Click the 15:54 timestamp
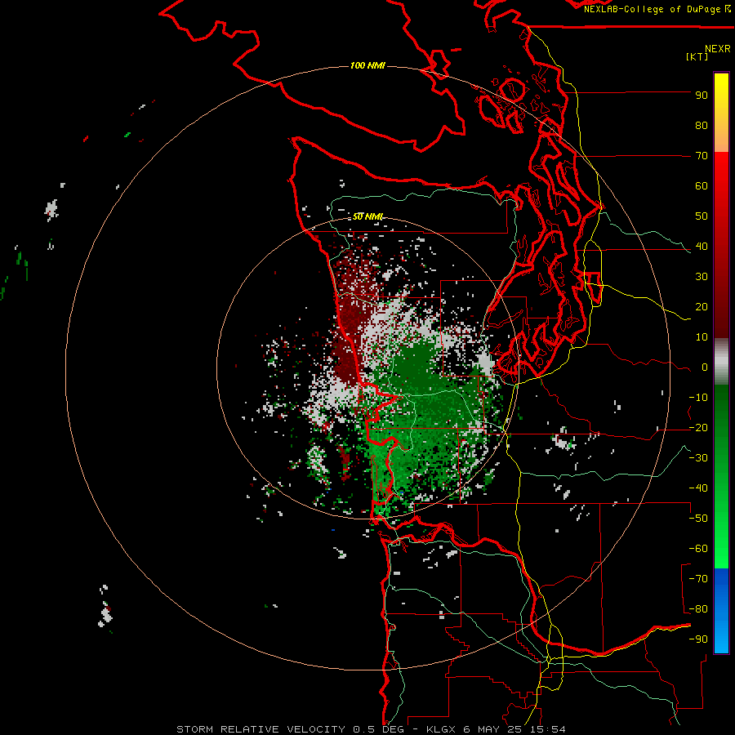This screenshot has width=735, height=735. coord(548,729)
